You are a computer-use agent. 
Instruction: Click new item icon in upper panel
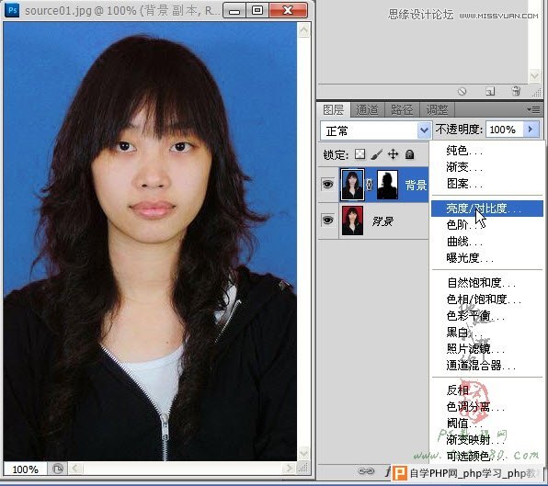tap(490, 92)
